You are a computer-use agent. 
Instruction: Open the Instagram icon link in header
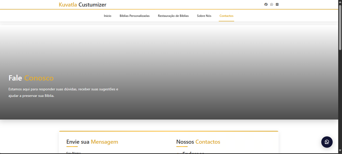pos(277,5)
